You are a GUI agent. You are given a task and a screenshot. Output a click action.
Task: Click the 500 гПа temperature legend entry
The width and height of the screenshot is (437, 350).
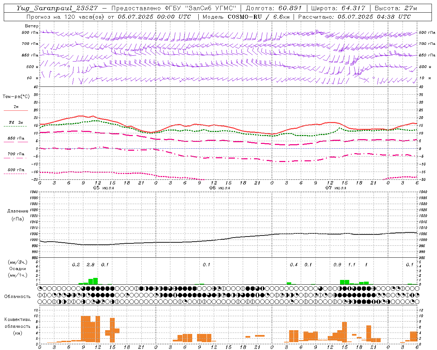click(x=16, y=170)
